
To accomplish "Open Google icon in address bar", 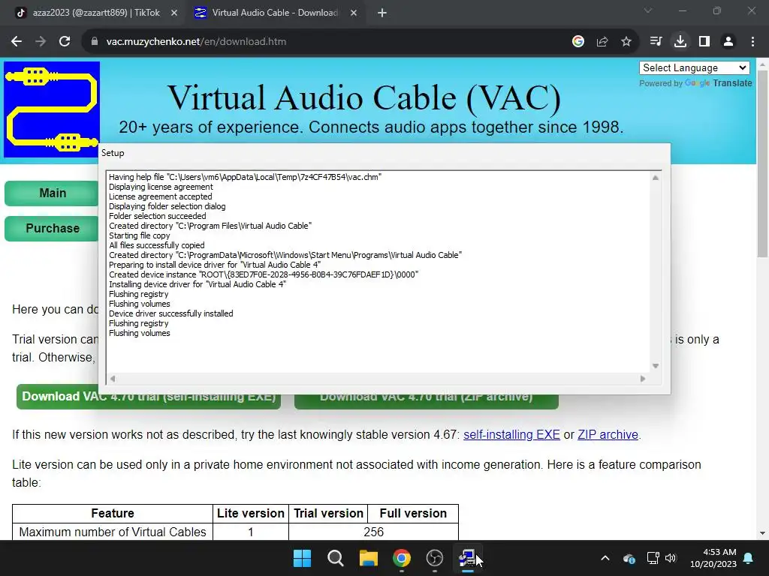I will click(x=578, y=42).
